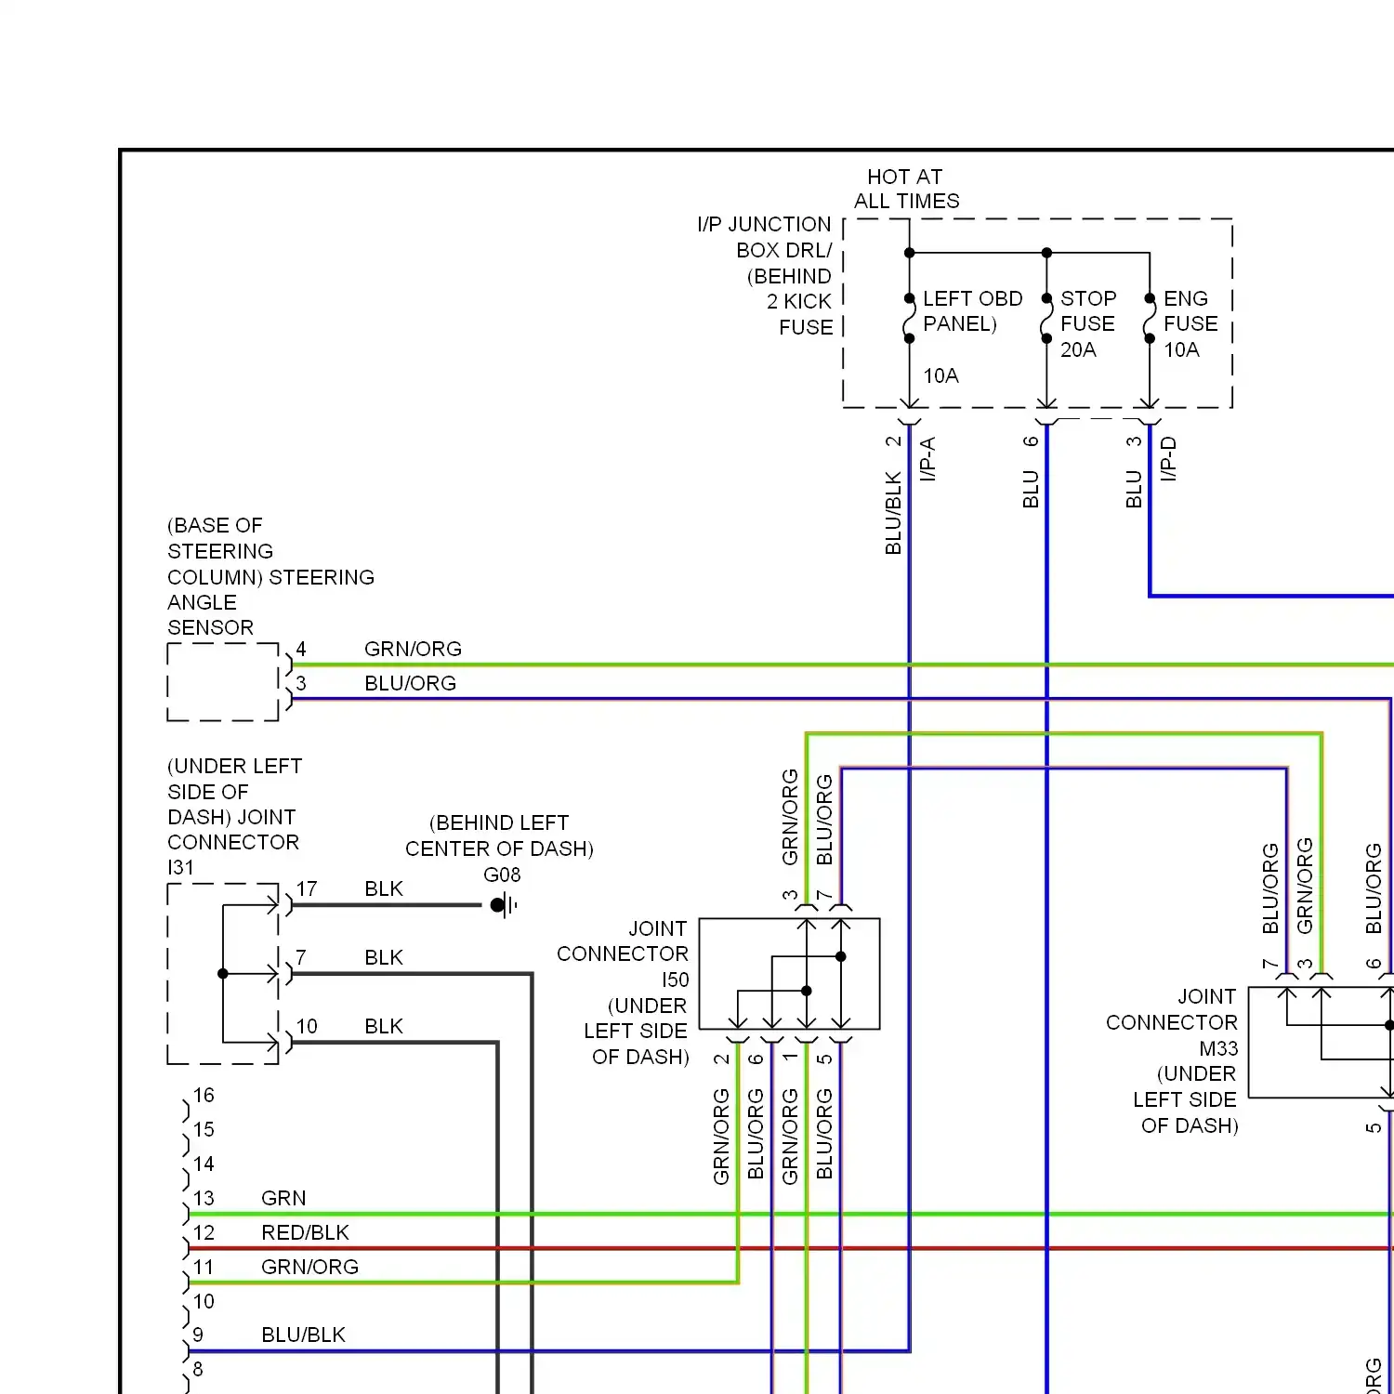
Task: Click the I50 joint connector box
Action: pyautogui.click(x=789, y=974)
